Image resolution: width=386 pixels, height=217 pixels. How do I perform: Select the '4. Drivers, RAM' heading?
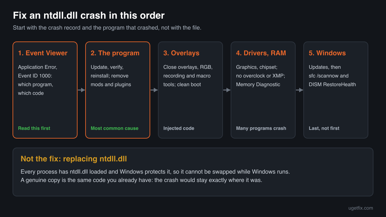coord(261,53)
